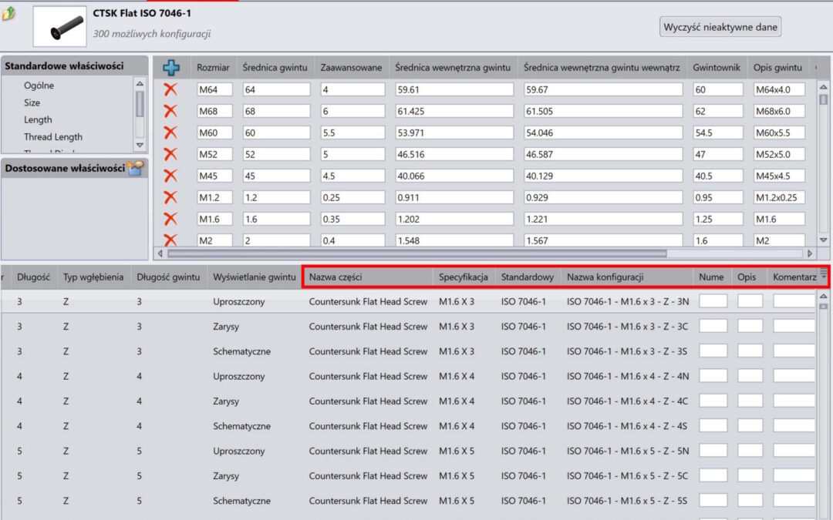Select Thread Length property
This screenshot has width=833, height=520.
[x=52, y=137]
